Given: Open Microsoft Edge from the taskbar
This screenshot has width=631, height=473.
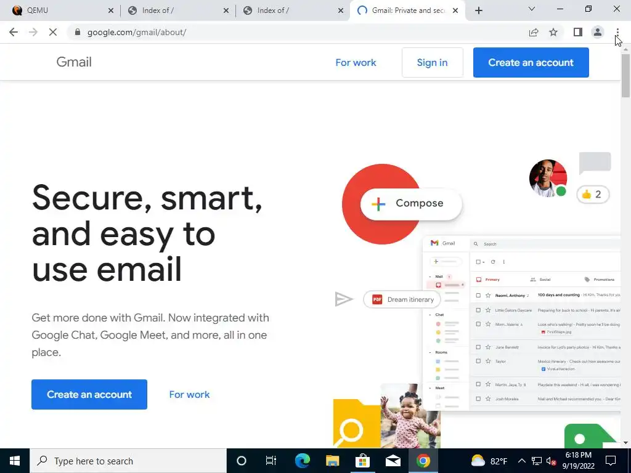Looking at the screenshot, I should [x=302, y=461].
